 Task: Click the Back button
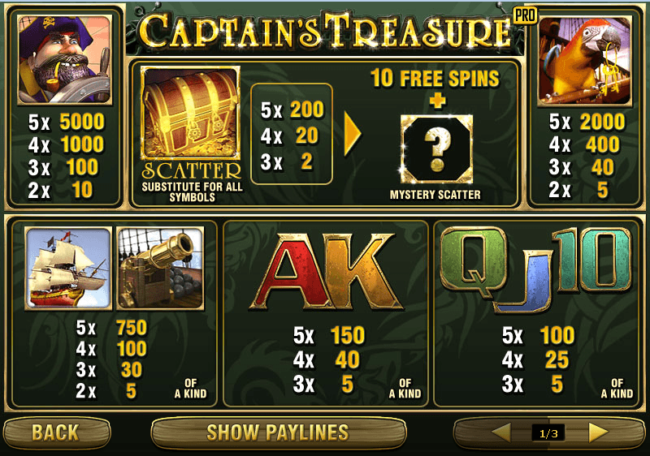tap(57, 432)
